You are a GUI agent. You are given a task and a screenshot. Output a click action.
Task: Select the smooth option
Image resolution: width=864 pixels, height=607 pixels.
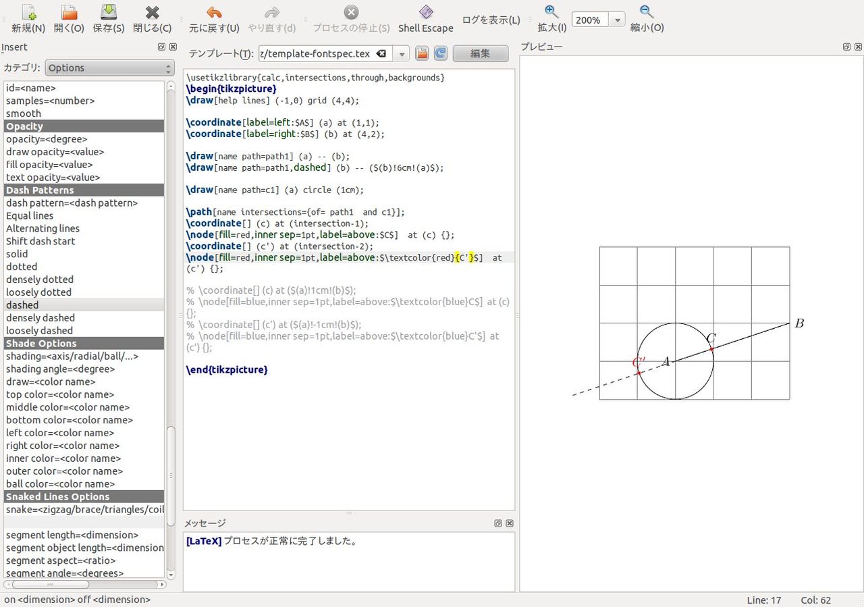tap(84, 113)
